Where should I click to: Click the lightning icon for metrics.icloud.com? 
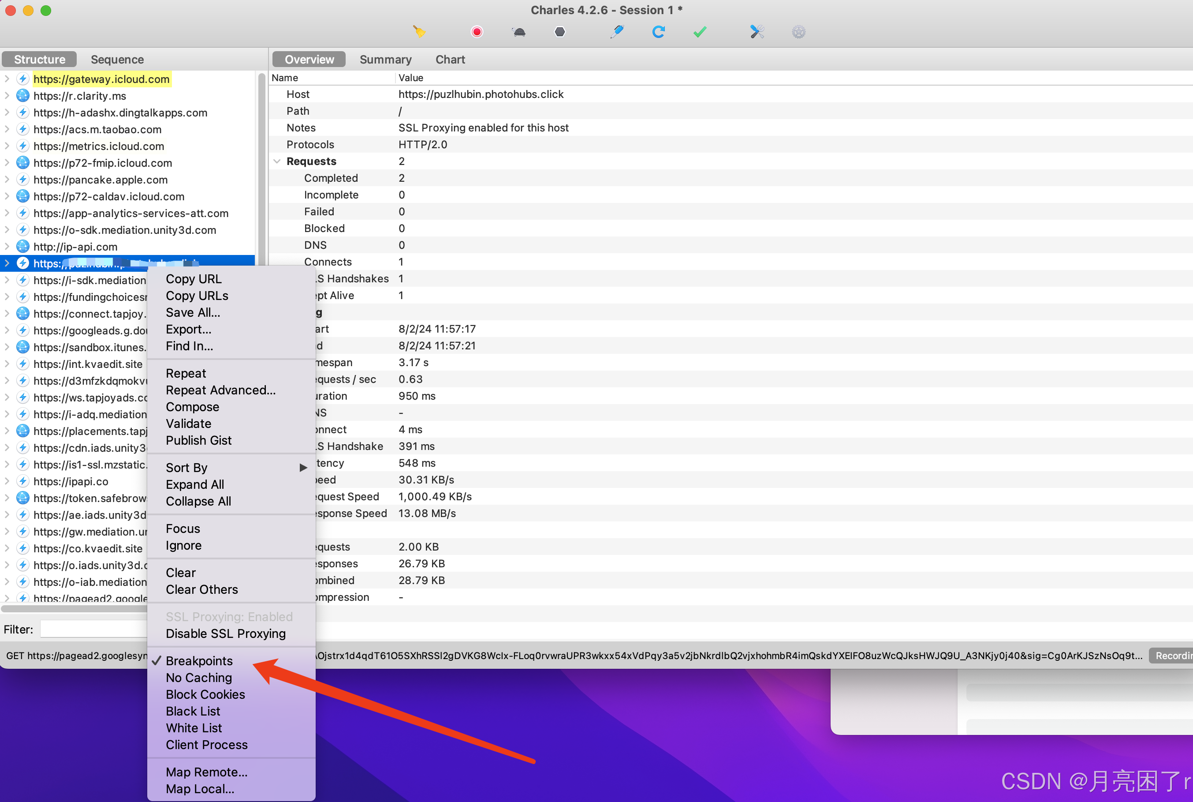22,146
